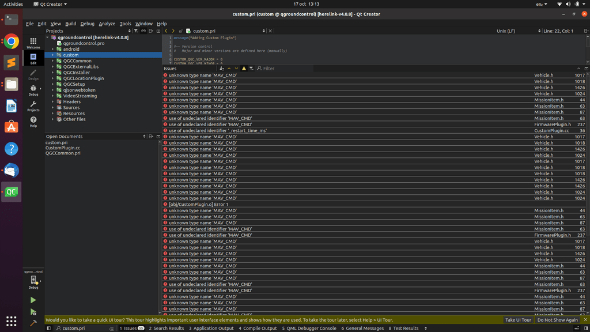Image resolution: width=590 pixels, height=332 pixels.
Task: Open the Build menu
Action: tap(70, 24)
